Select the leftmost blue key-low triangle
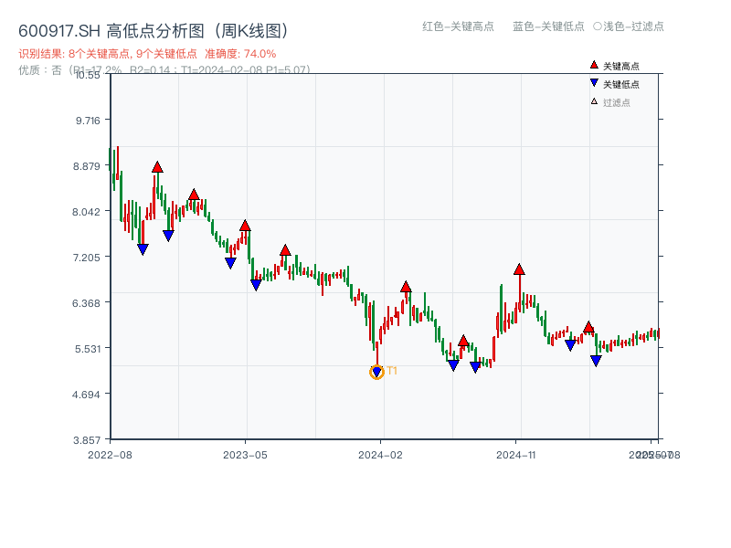The width and height of the screenshot is (731, 548). tap(143, 249)
